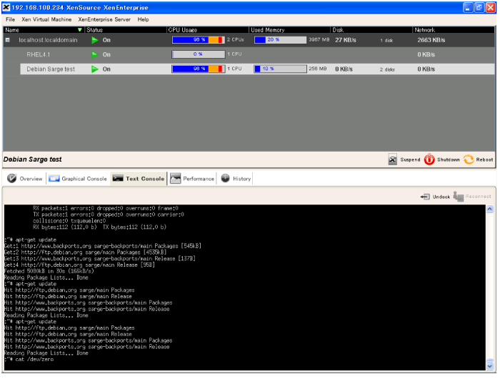Image resolution: width=500 pixels, height=379 pixels.
Task: Select the Text Console tab
Action: tap(139, 179)
